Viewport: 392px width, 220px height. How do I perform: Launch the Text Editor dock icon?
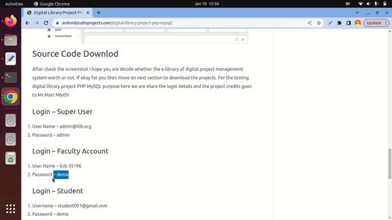pos(10,59)
